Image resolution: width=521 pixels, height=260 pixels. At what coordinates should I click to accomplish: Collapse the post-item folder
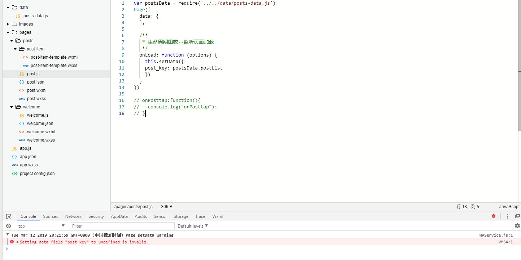tap(15, 49)
